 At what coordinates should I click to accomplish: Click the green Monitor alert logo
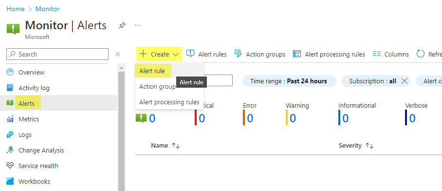(x=13, y=29)
